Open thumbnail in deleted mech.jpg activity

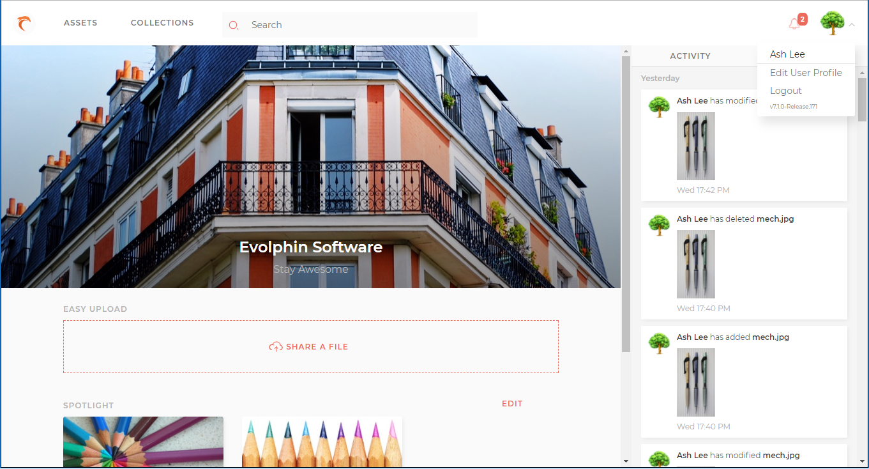(696, 265)
